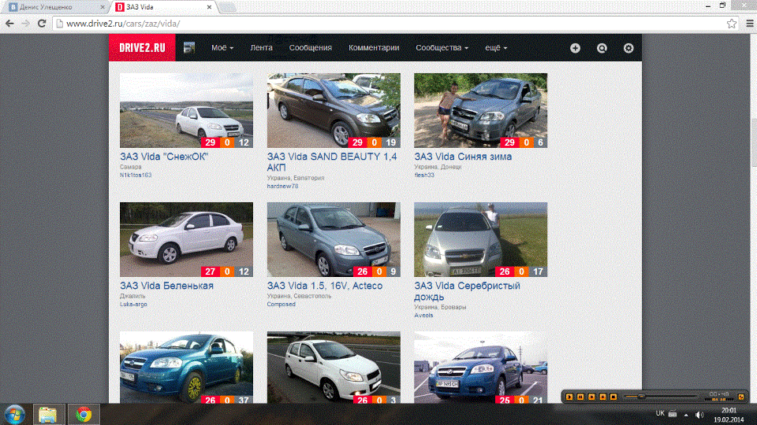Click the white hatchback thumbnail in the last row
The width and height of the screenshot is (757, 425).
[x=334, y=368]
